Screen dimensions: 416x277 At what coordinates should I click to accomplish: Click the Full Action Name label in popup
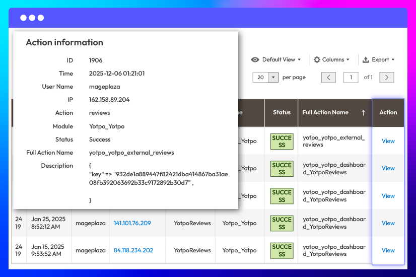pos(50,153)
